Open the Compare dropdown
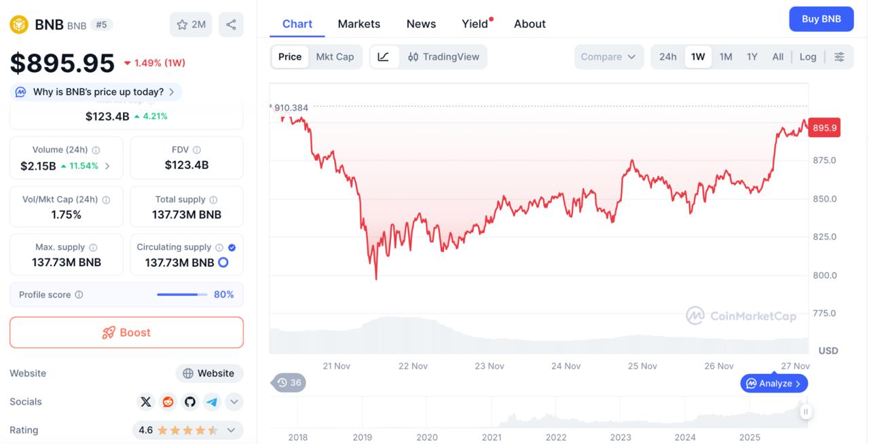Image resolution: width=869 pixels, height=444 pixels. [608, 56]
